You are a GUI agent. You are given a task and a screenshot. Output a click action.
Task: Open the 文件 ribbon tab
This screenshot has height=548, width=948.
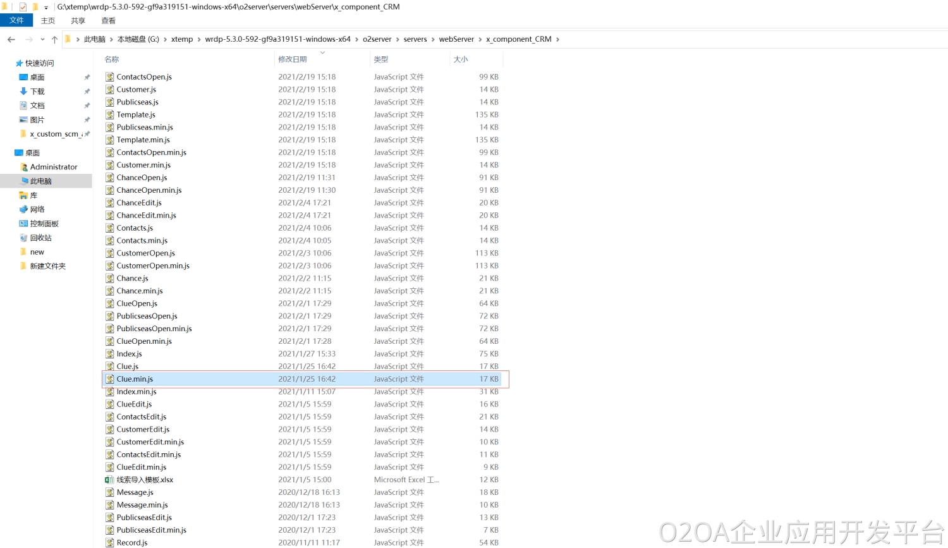16,21
